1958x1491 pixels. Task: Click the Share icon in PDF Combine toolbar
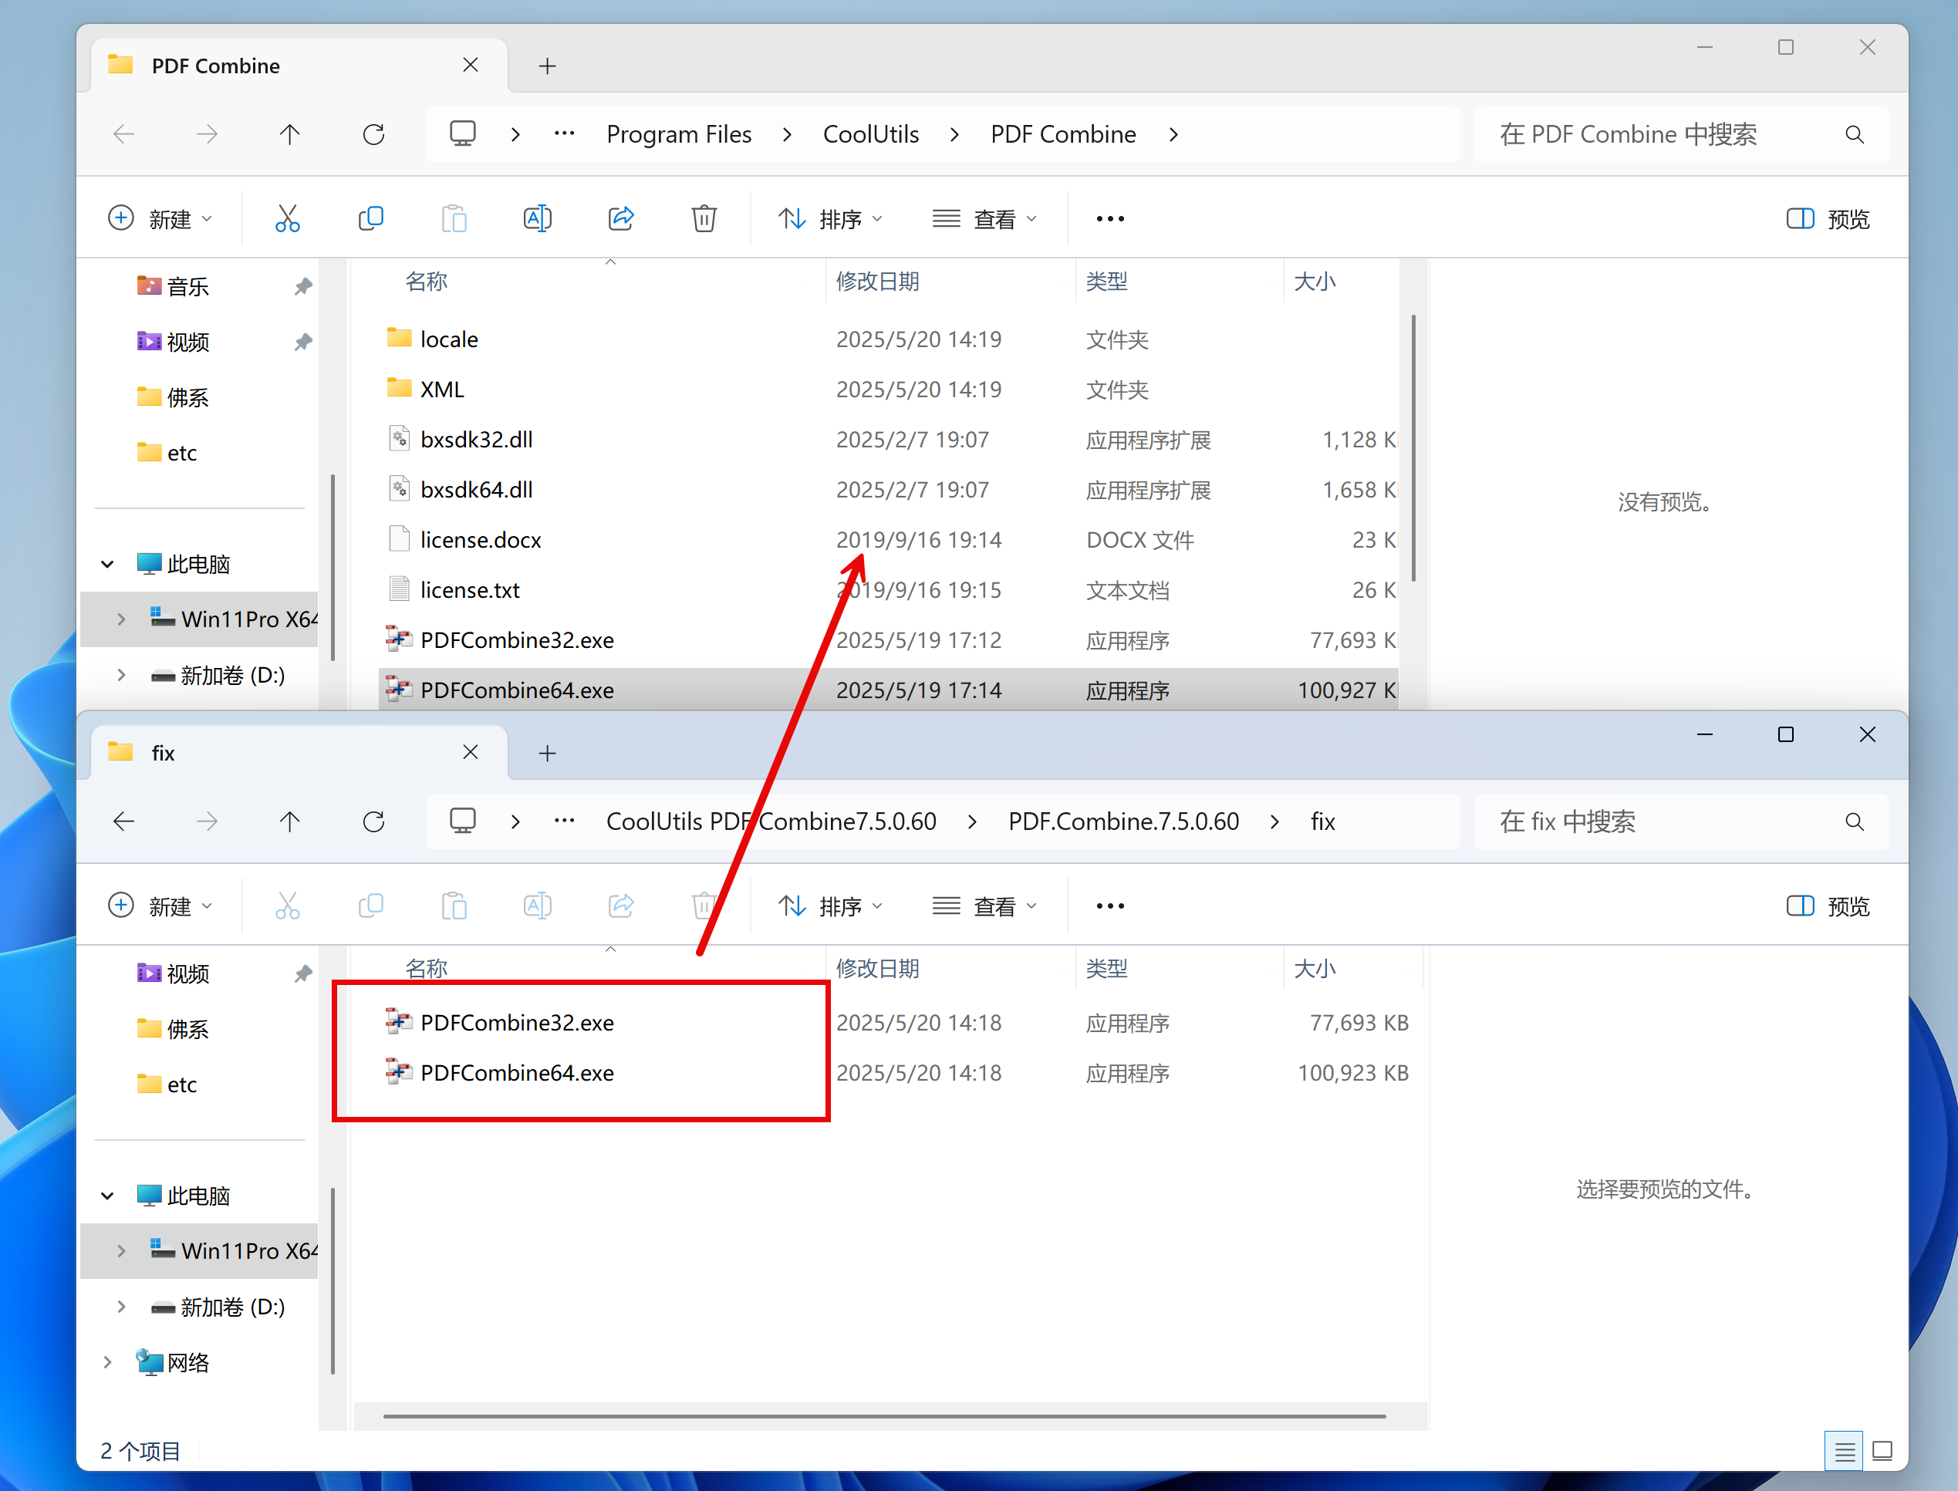(620, 218)
